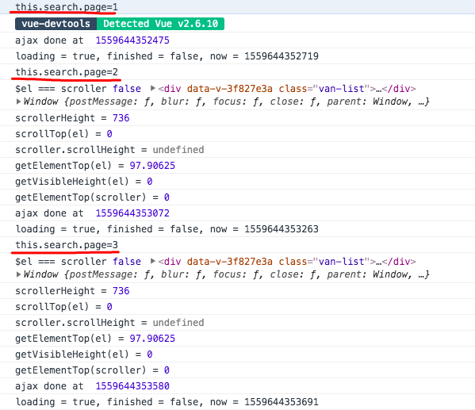Click the Detected Vue v2.6.10 badge
This screenshot has width=475, height=410.
[x=160, y=24]
